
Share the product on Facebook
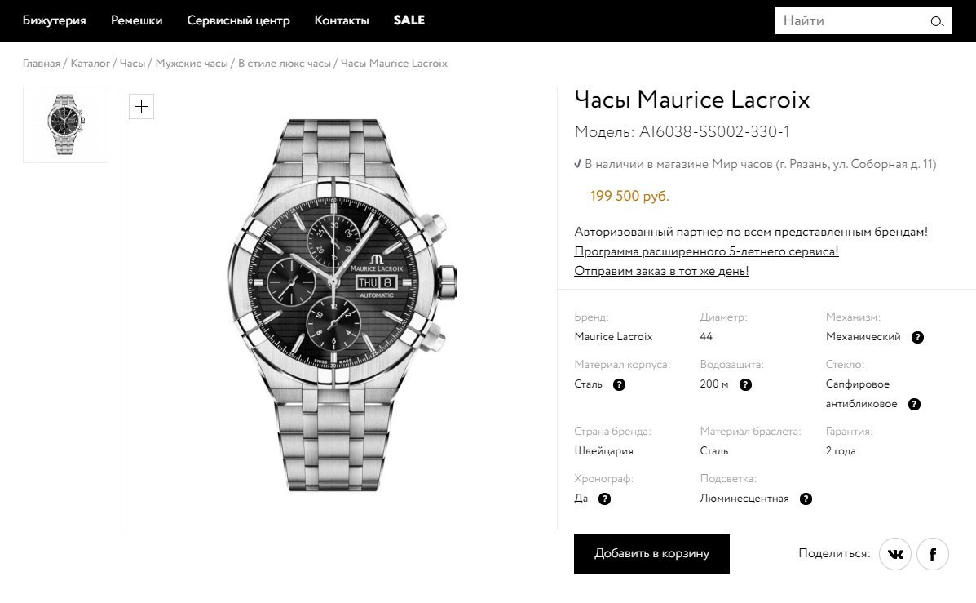(933, 555)
